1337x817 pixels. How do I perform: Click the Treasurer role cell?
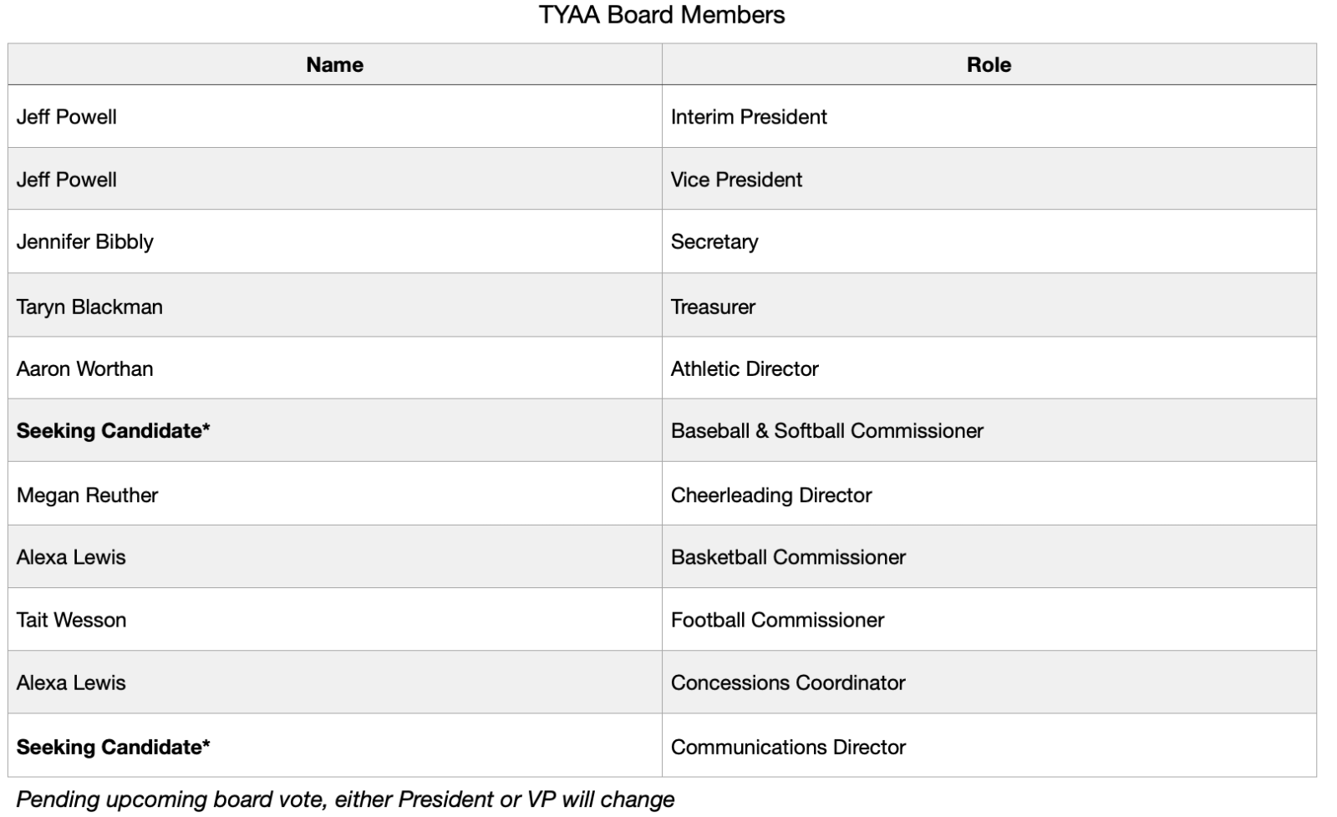coord(713,307)
